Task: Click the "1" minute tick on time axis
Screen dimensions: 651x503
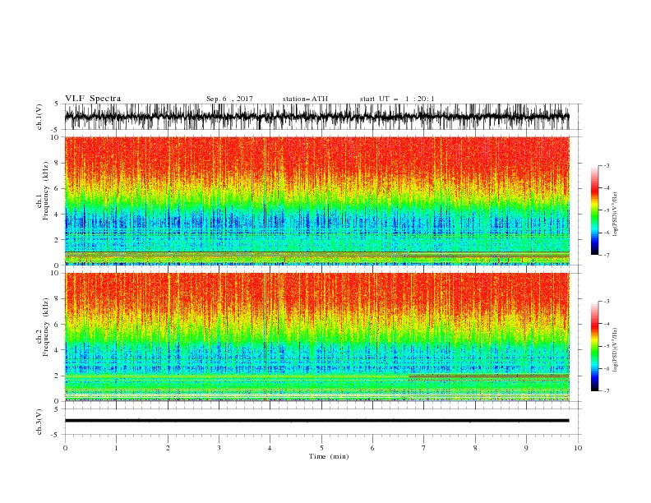Action: pos(116,448)
